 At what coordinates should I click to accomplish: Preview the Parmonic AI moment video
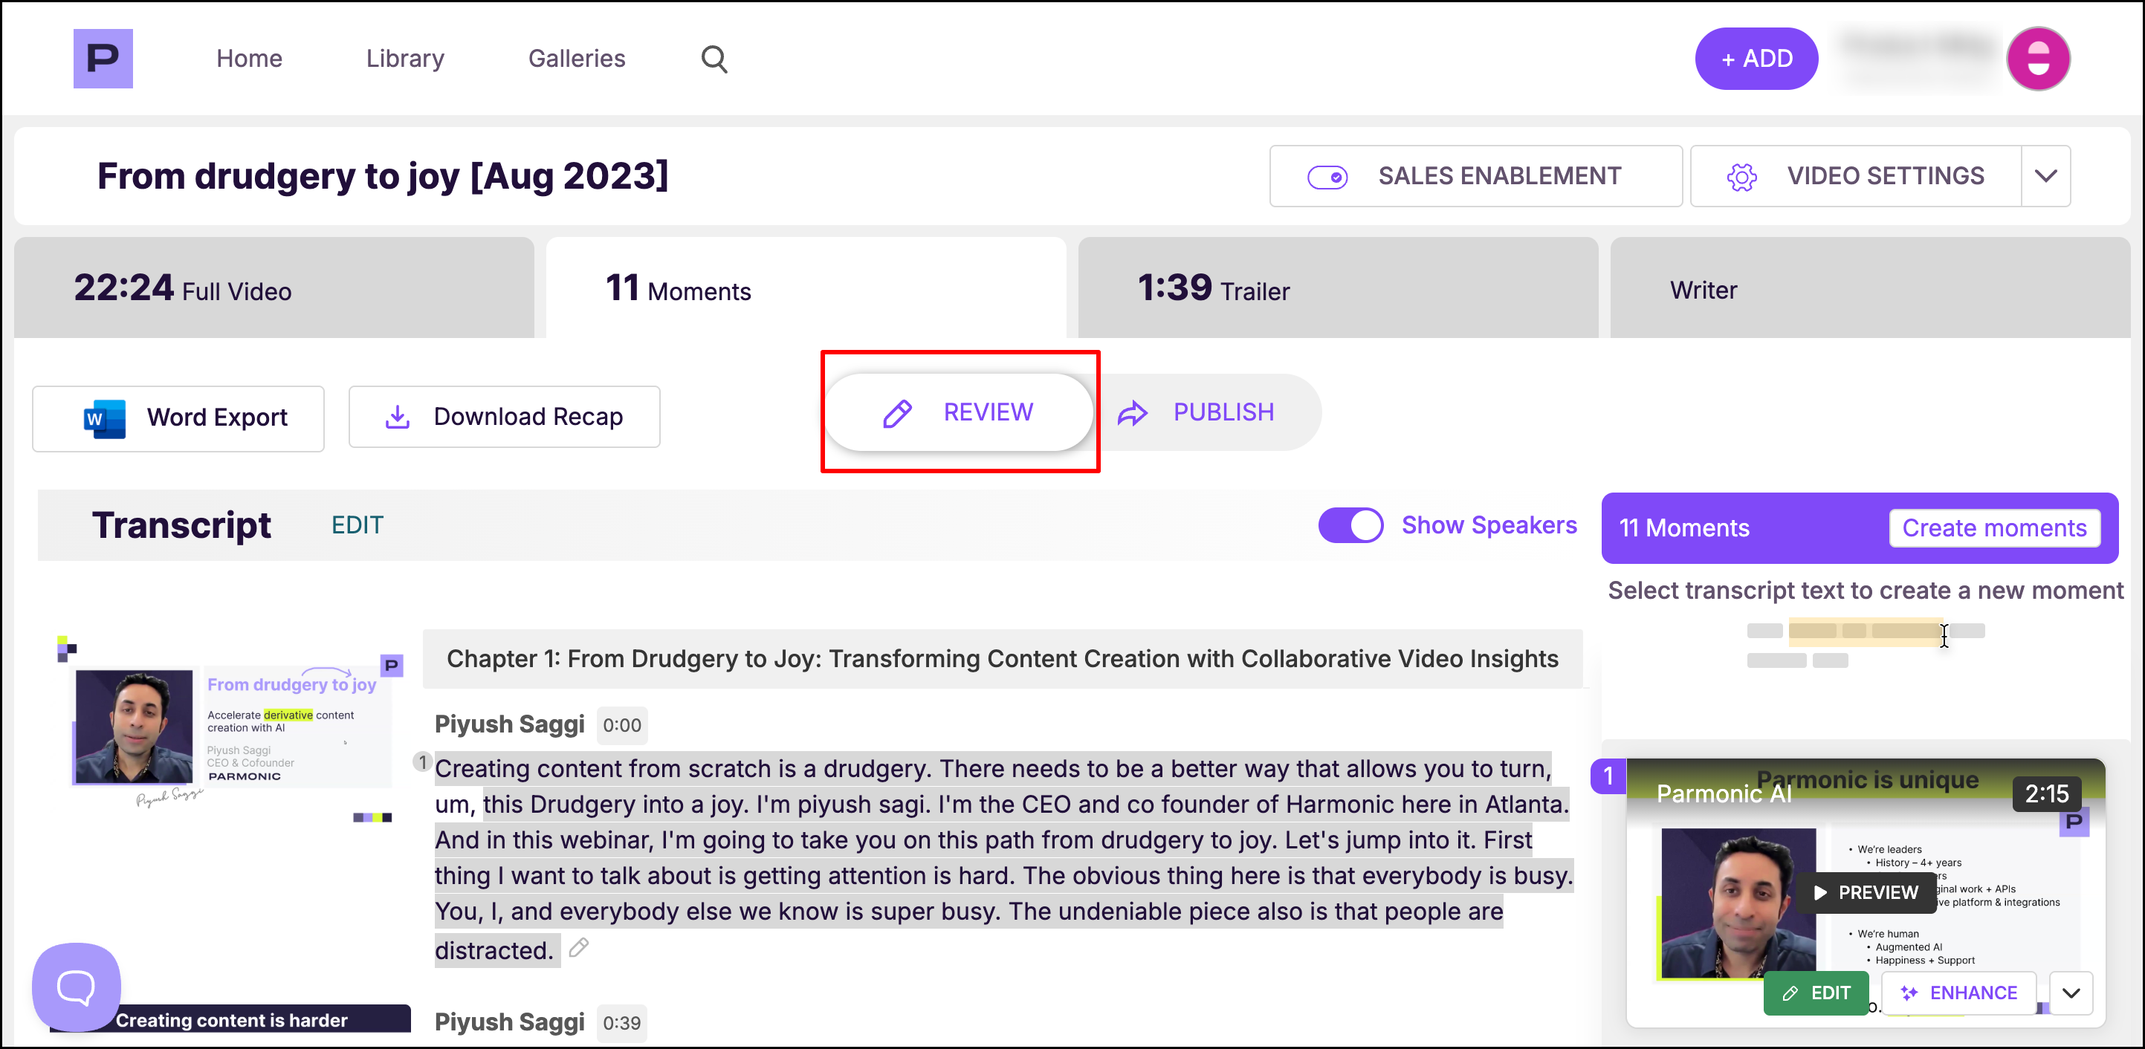1866,892
